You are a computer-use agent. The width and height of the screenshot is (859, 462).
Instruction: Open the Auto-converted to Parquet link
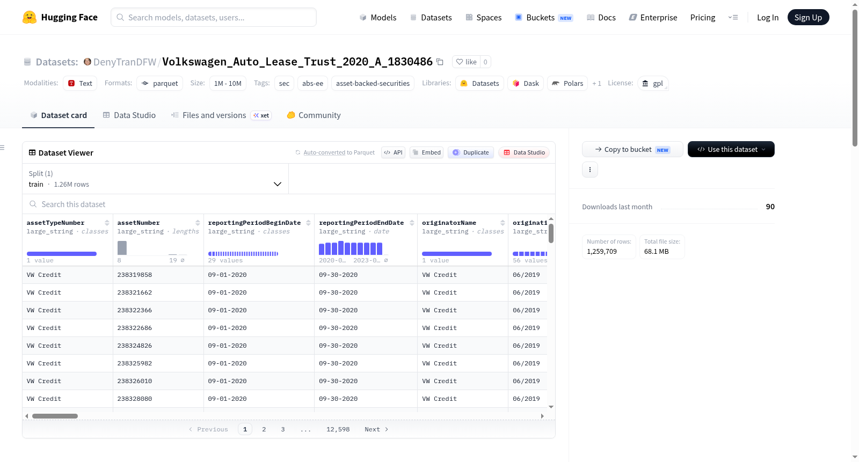[x=324, y=152]
